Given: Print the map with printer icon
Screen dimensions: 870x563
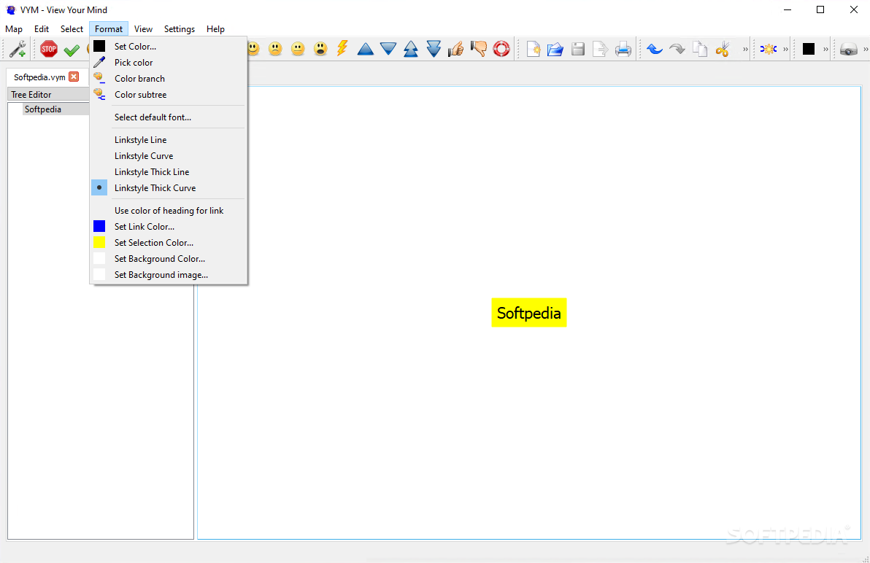Looking at the screenshot, I should tap(623, 50).
